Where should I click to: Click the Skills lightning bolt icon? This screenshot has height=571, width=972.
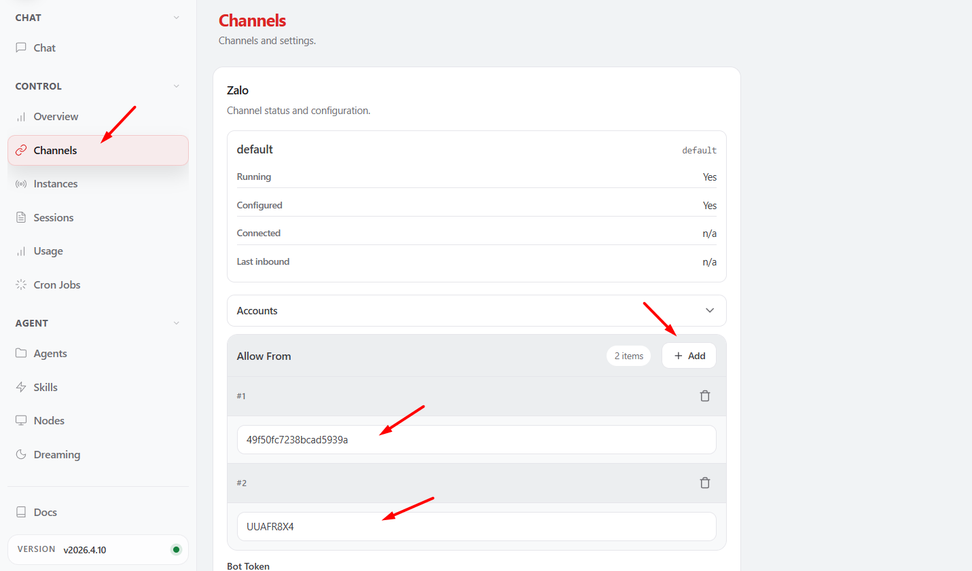(21, 387)
